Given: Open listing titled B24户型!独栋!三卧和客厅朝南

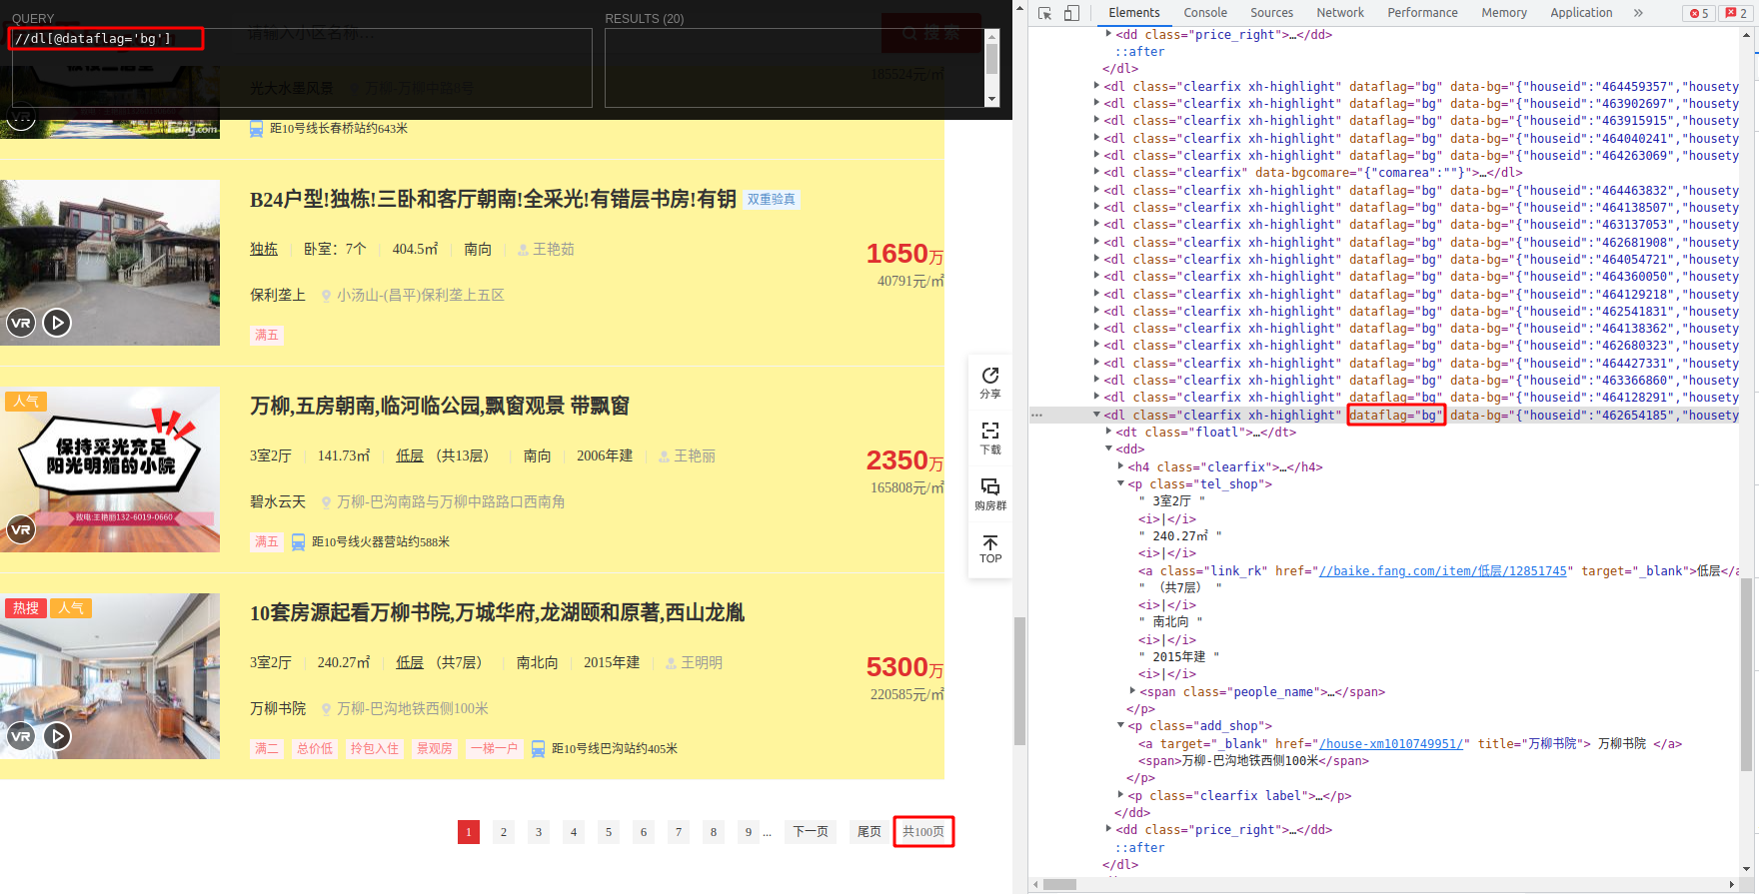Looking at the screenshot, I should tap(493, 200).
